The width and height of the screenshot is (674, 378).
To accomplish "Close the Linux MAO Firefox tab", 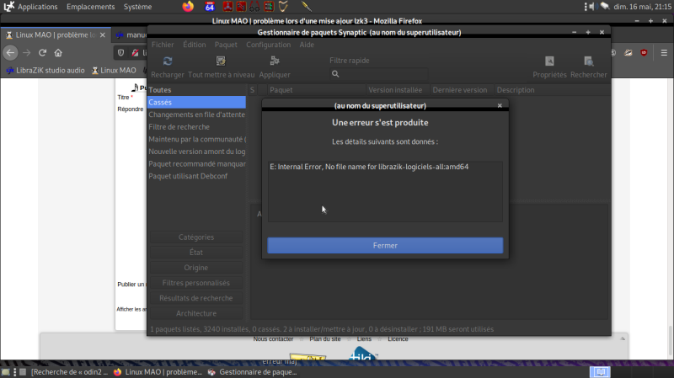I will pos(102,35).
